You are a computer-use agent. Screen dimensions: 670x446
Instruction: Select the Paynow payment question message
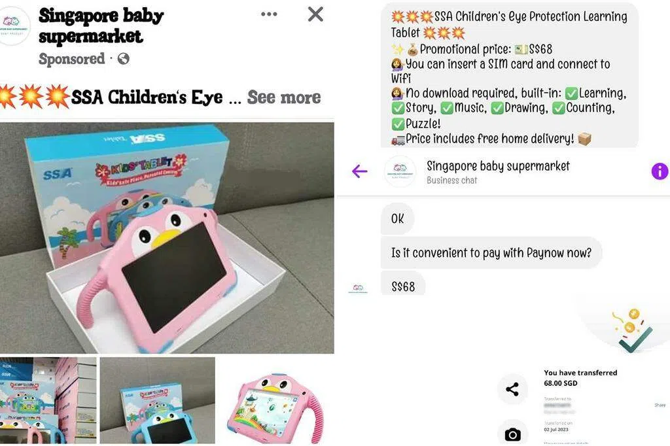tap(491, 253)
